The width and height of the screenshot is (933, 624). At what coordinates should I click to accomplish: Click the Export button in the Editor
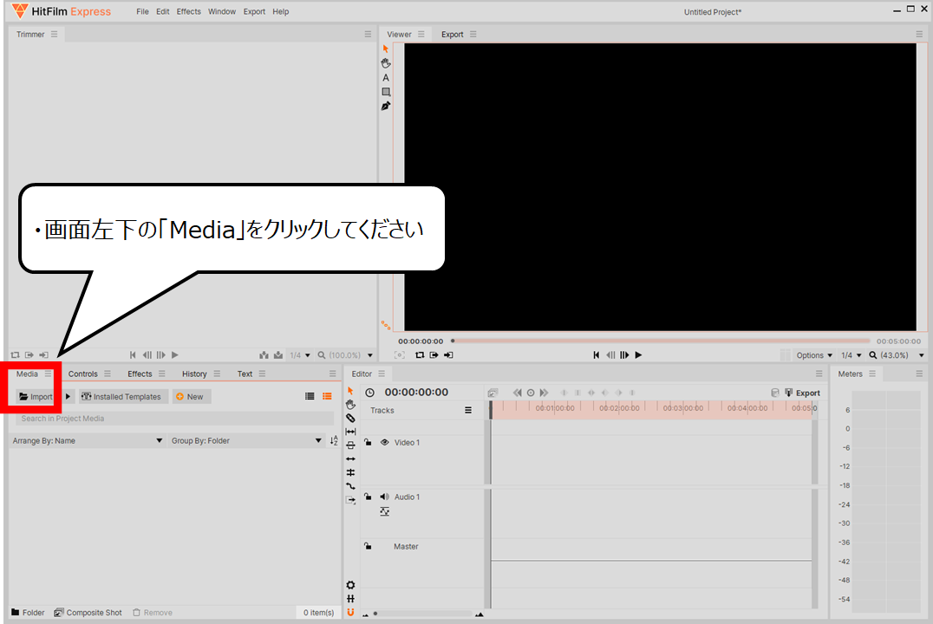[802, 393]
